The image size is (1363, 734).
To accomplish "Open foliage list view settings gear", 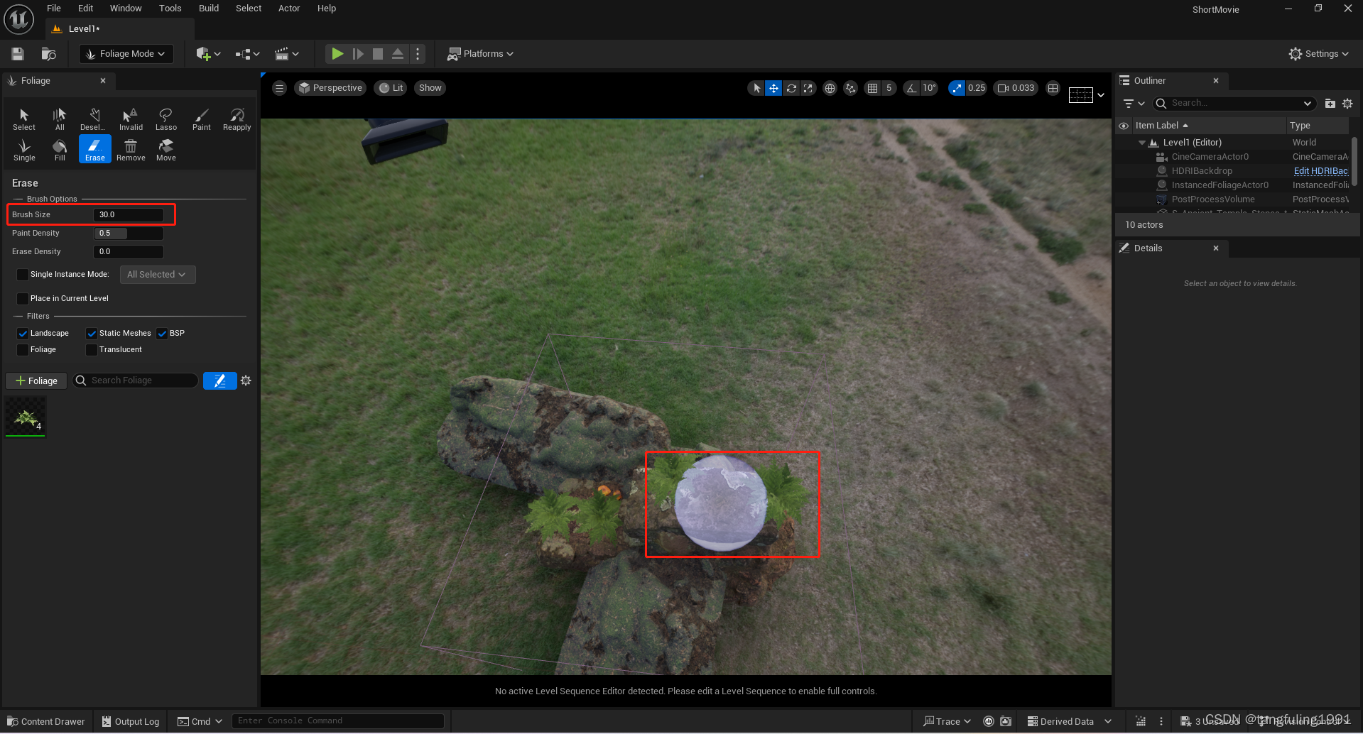I will pyautogui.click(x=246, y=380).
